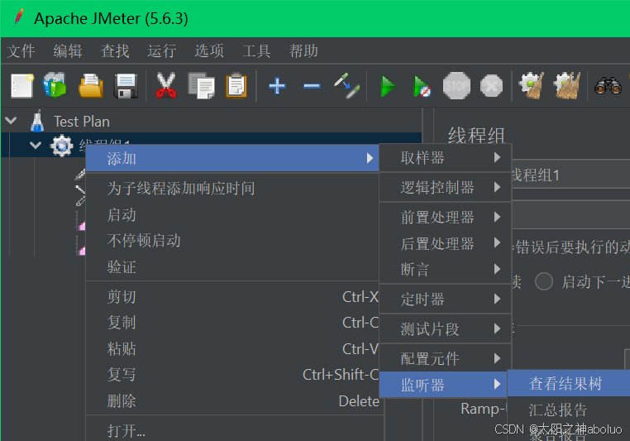Click the Copy icon in toolbar

pos(201,85)
